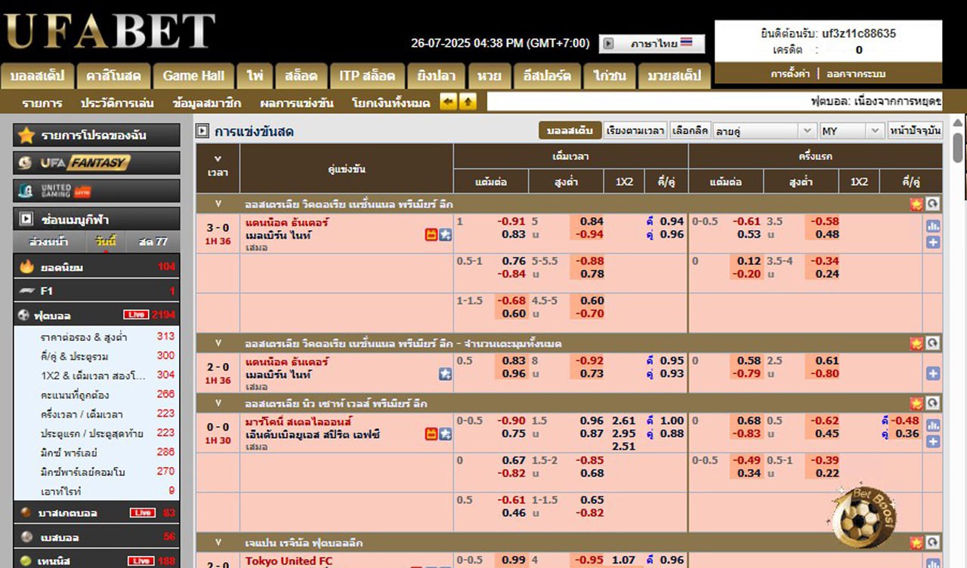Click the left arrow icon in submenu bar

(x=449, y=102)
